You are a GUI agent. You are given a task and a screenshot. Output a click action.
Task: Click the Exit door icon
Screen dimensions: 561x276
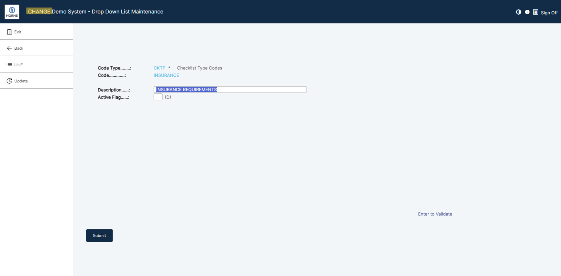9,31
